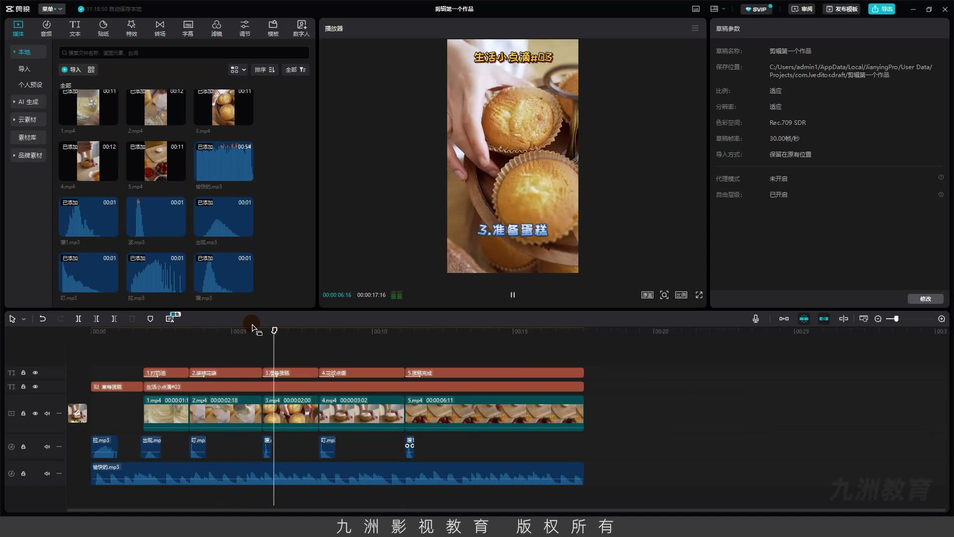Open the 特效 effects panel icon
954x537 pixels.
(x=131, y=28)
